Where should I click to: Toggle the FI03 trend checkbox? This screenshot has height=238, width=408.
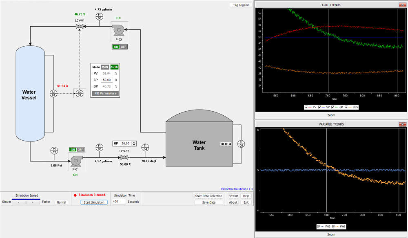[x=319, y=227]
